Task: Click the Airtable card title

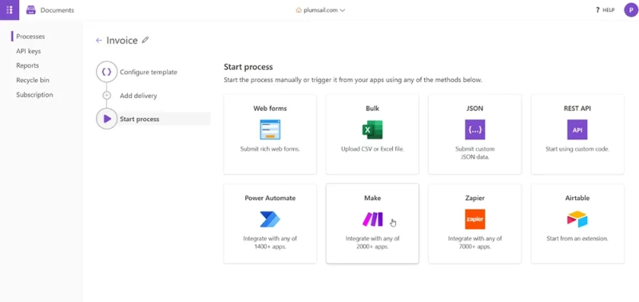Action: click(x=577, y=198)
